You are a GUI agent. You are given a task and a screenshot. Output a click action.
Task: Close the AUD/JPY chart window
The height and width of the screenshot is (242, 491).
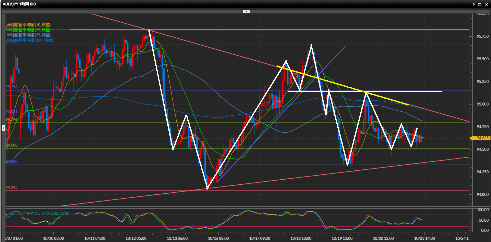[486, 5]
